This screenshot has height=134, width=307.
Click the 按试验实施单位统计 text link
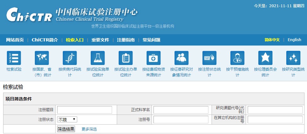click(x=98, y=72)
